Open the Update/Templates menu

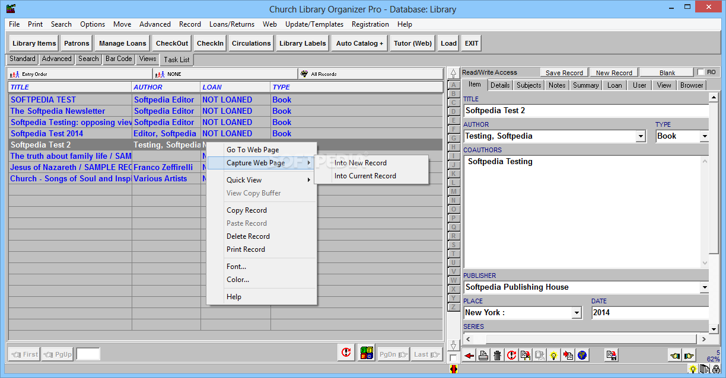pos(314,24)
